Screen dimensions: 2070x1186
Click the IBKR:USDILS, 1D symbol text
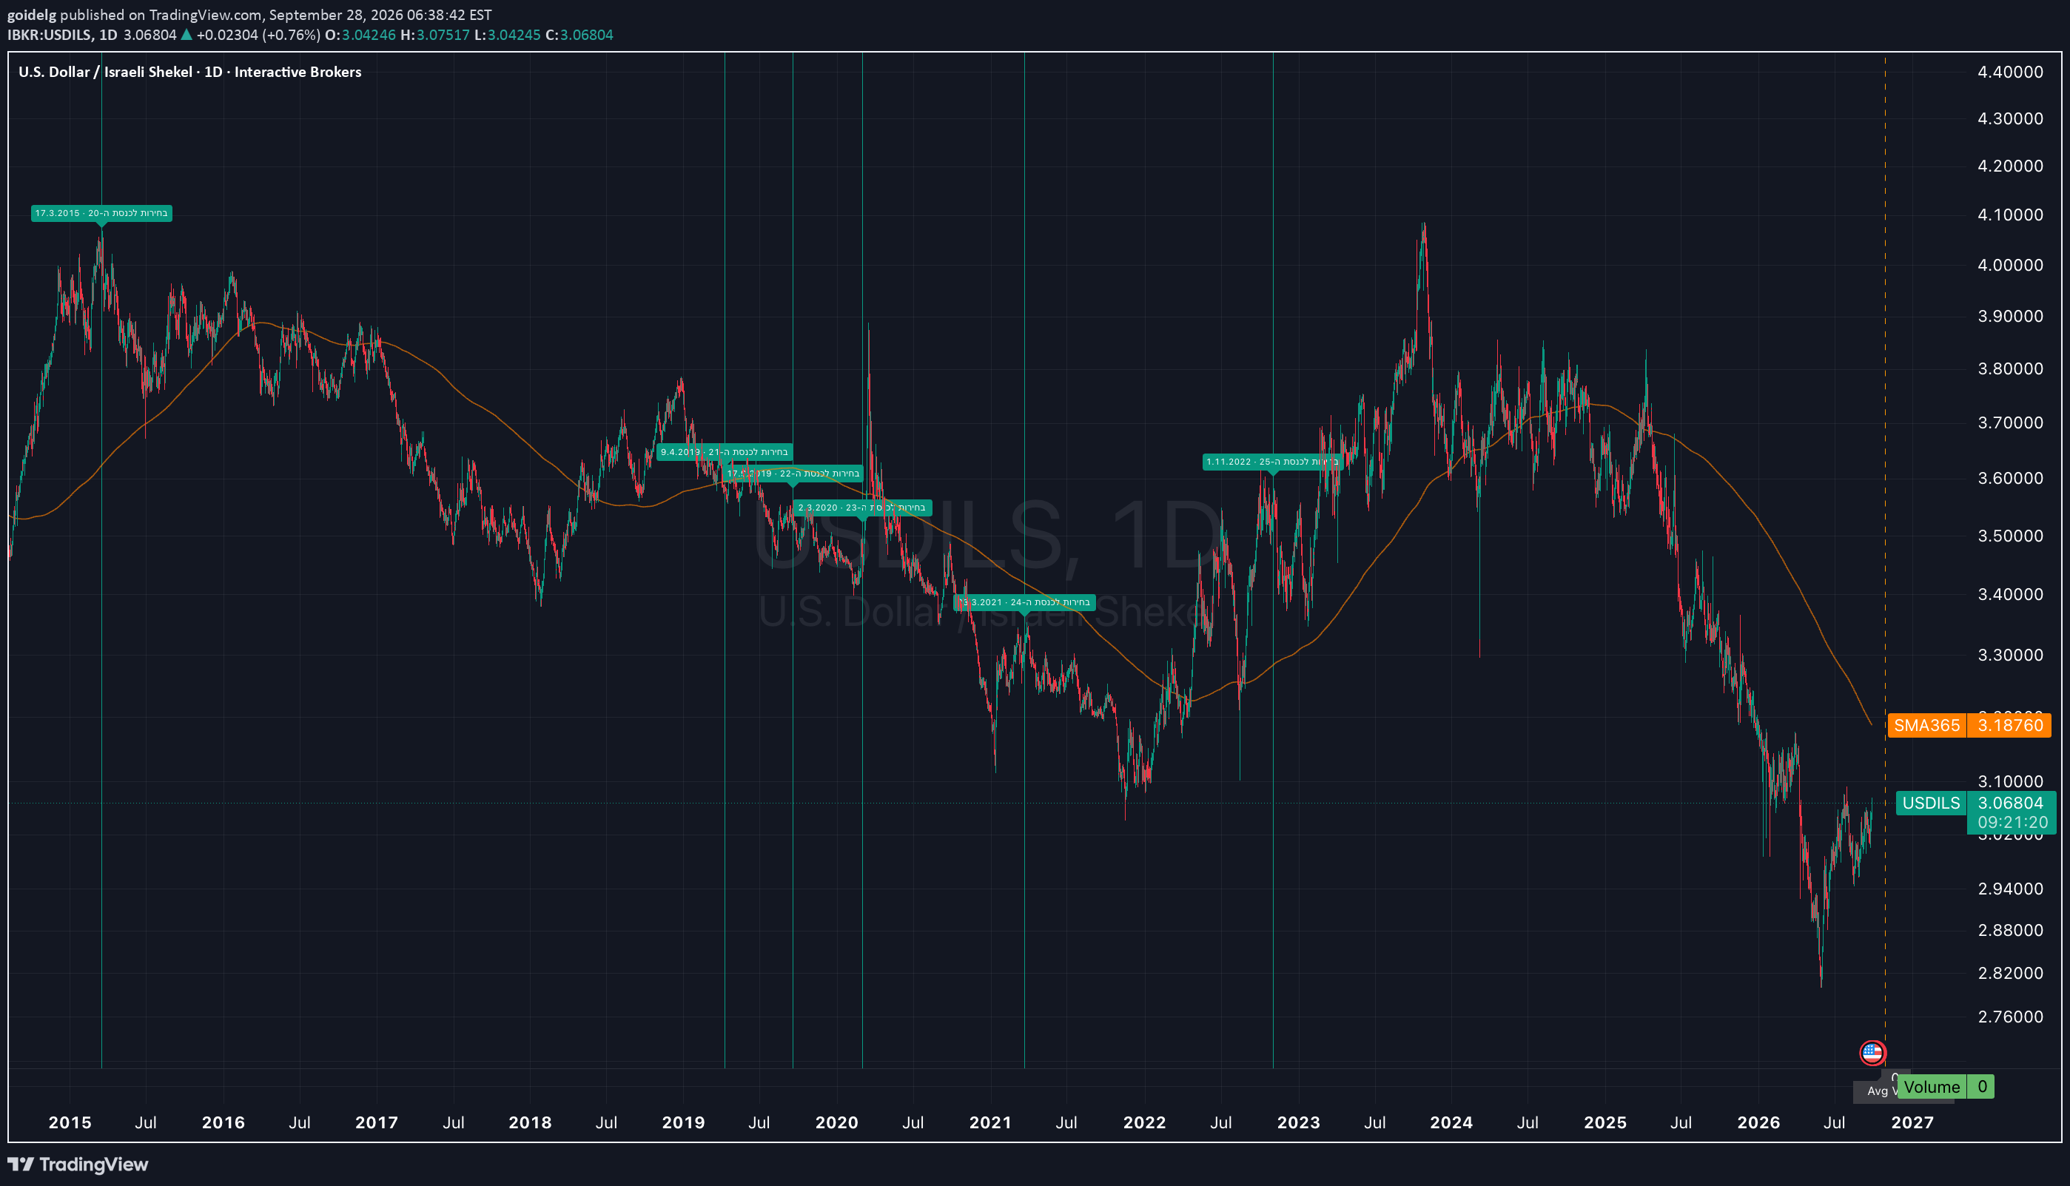[x=63, y=35]
